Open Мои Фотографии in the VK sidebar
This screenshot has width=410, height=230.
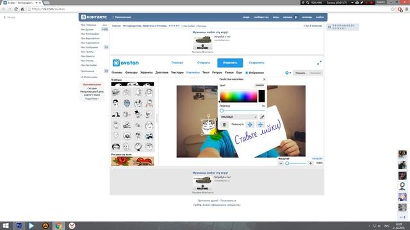click(x=90, y=34)
